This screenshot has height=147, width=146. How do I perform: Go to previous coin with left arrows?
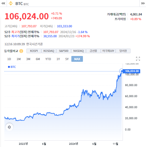[x=3, y=3]
